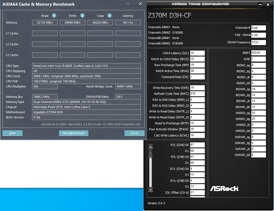Screen dimensions: 274x211
Task: Click the Read to Precharge (tRTP) field
Action: [197, 123]
